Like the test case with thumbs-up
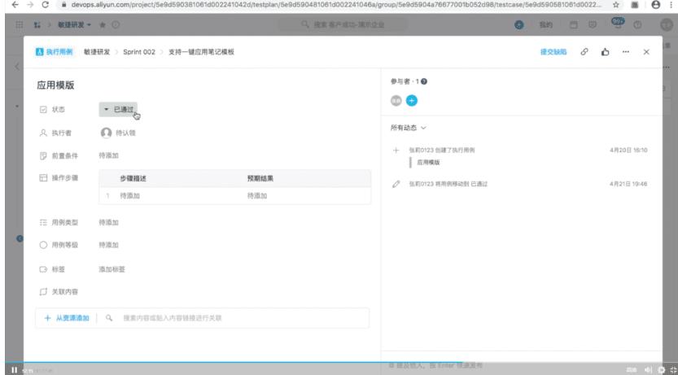 606,52
